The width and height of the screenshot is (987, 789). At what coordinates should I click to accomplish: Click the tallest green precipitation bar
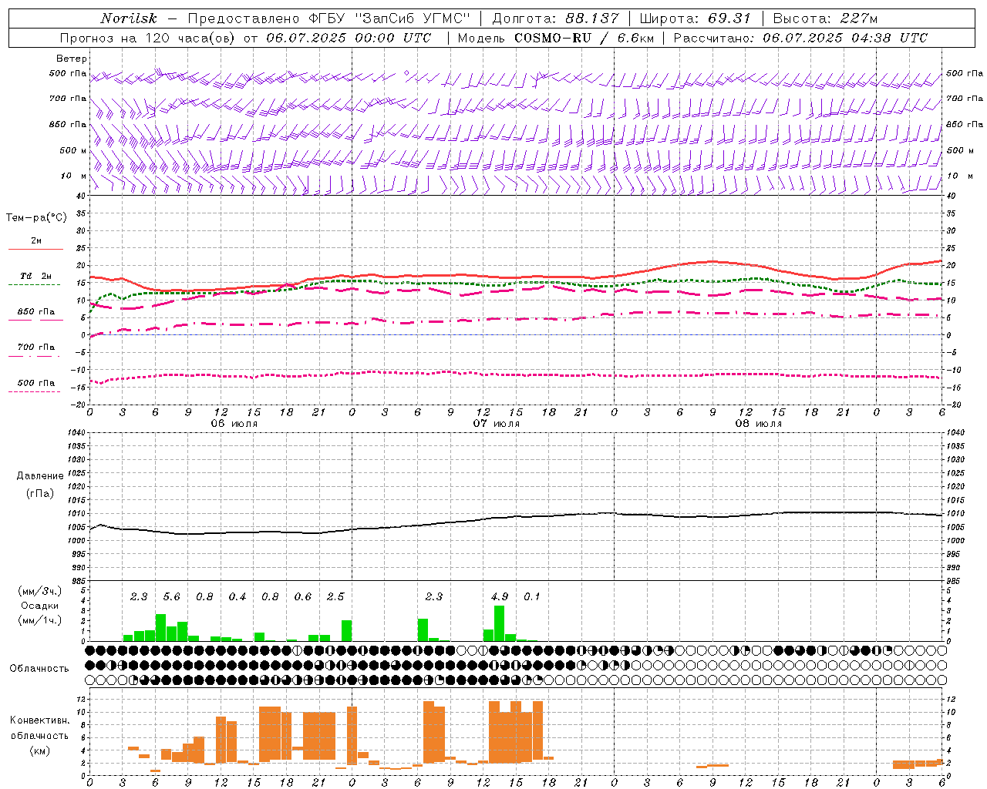[x=500, y=623]
